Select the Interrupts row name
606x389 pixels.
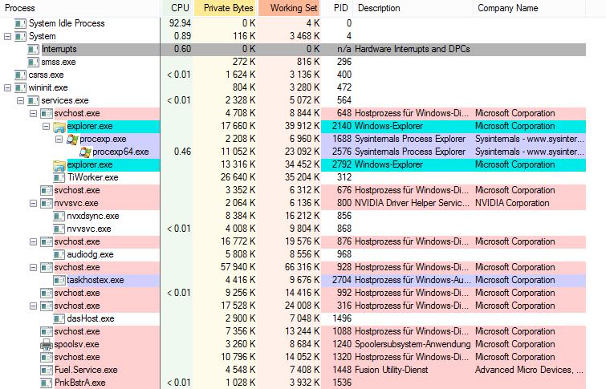[x=59, y=50]
